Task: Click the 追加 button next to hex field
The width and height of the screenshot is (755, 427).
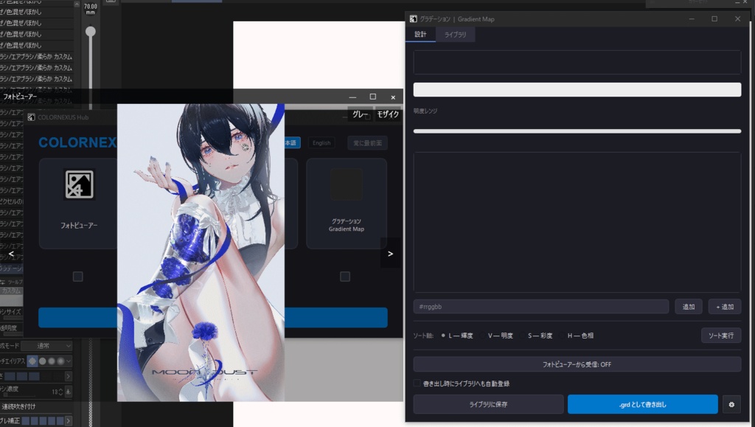Action: pyautogui.click(x=689, y=307)
